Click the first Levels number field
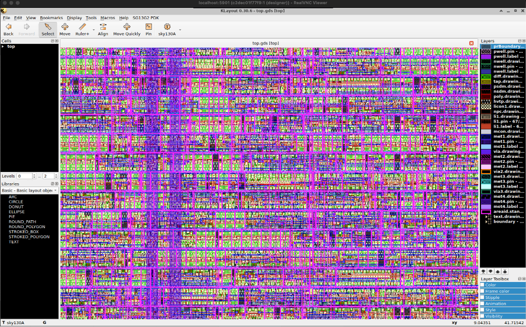 [x=25, y=176]
